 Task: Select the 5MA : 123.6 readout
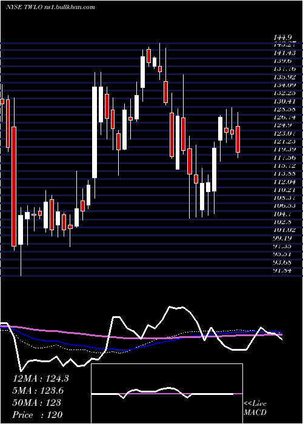[38, 391]
